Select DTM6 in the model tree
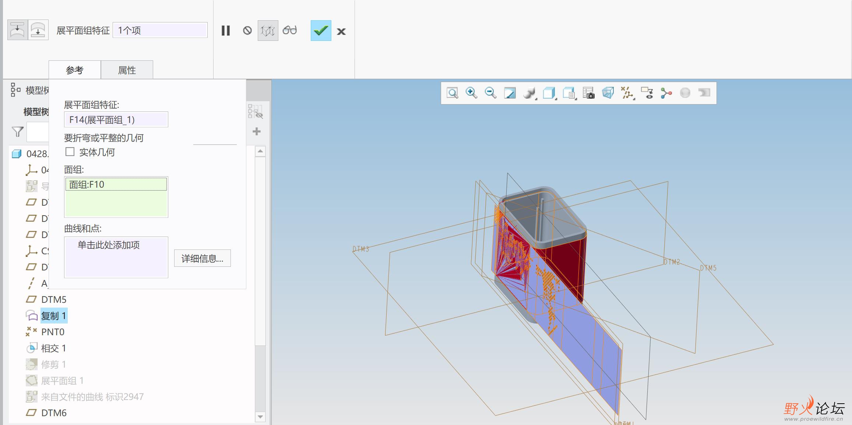The height and width of the screenshot is (425, 852). click(54, 413)
